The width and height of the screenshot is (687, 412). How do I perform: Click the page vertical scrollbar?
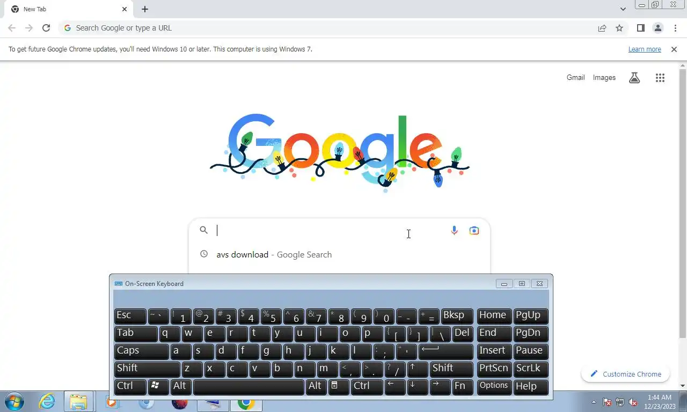(x=683, y=204)
